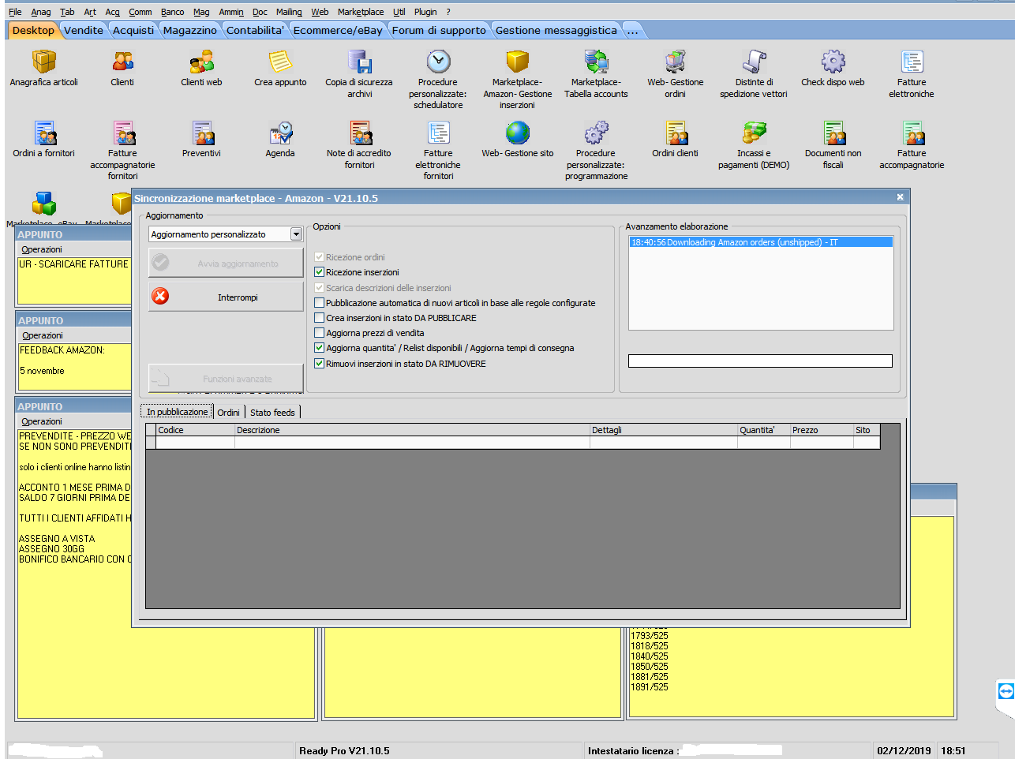Open Procedure personalizzate: schedulatore icon
Viewport: 1015px width, 759px height.
click(438, 62)
